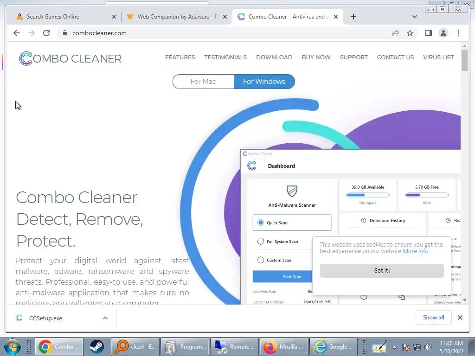Click the browser forward arrow
The width and height of the screenshot is (475, 356).
(x=32, y=33)
